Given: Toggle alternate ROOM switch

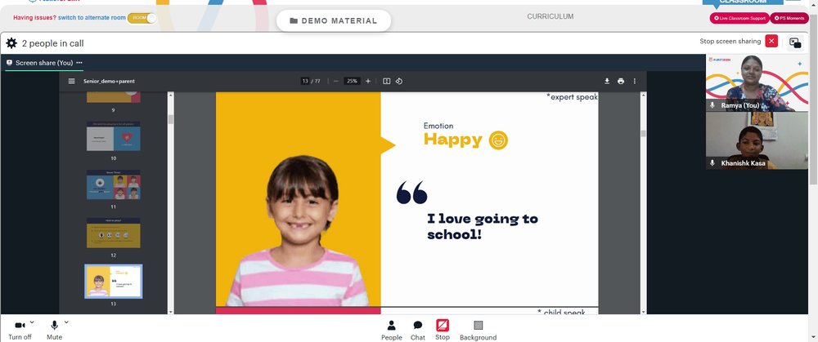Looking at the screenshot, I should click(x=142, y=18).
